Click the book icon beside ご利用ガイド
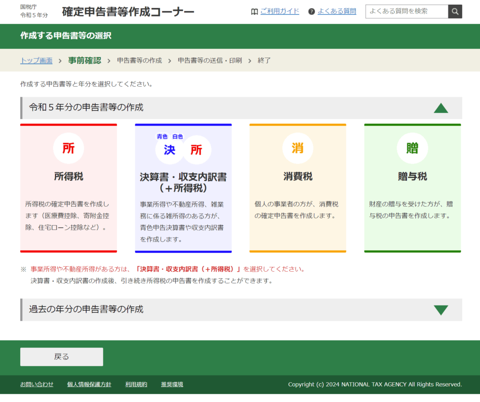 255,12
